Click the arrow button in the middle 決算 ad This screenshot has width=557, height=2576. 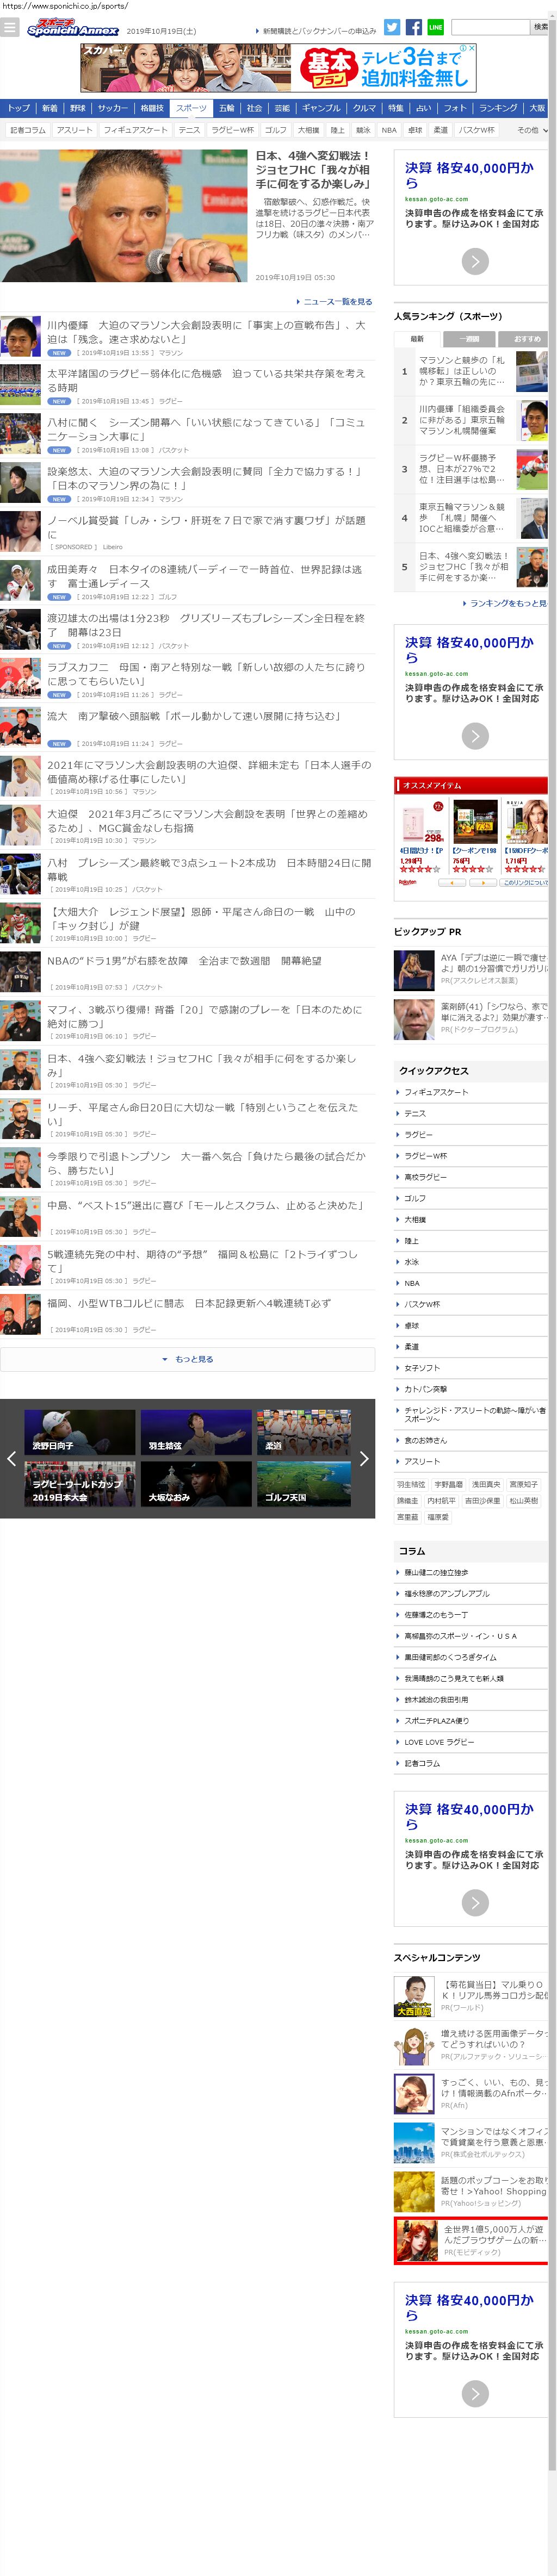point(475,737)
